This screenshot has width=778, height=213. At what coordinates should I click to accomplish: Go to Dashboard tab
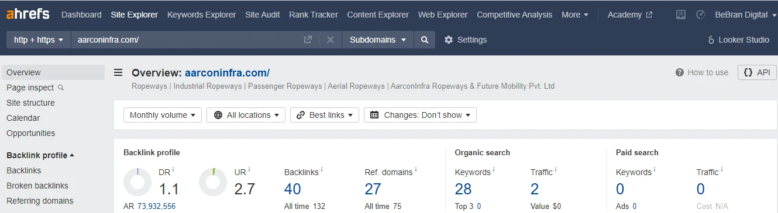click(81, 15)
